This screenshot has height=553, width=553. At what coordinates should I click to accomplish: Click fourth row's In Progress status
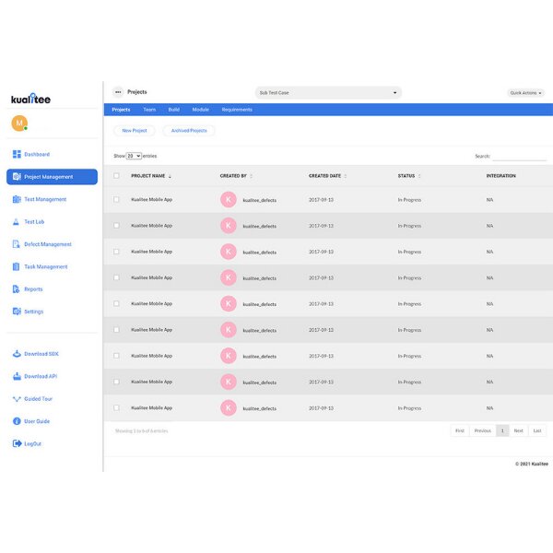[x=409, y=278]
